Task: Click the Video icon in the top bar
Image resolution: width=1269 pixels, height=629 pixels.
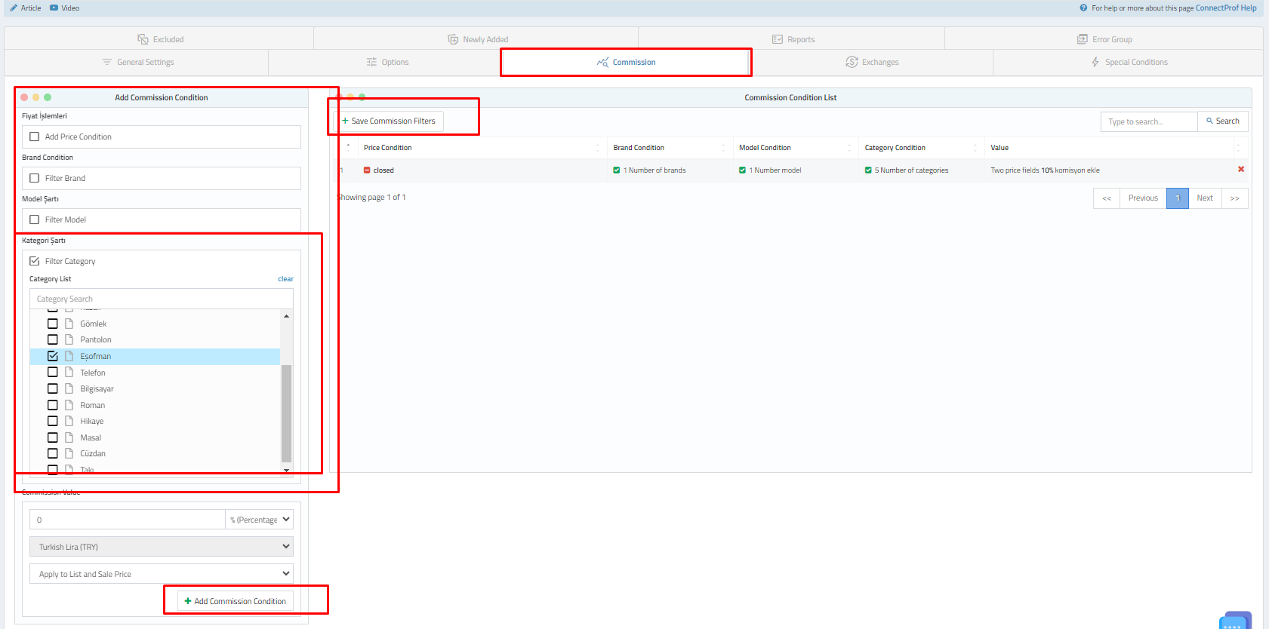Action: [x=54, y=8]
